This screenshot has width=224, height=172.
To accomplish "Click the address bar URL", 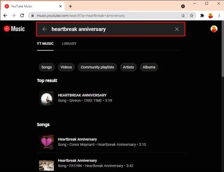I will point(81,16).
